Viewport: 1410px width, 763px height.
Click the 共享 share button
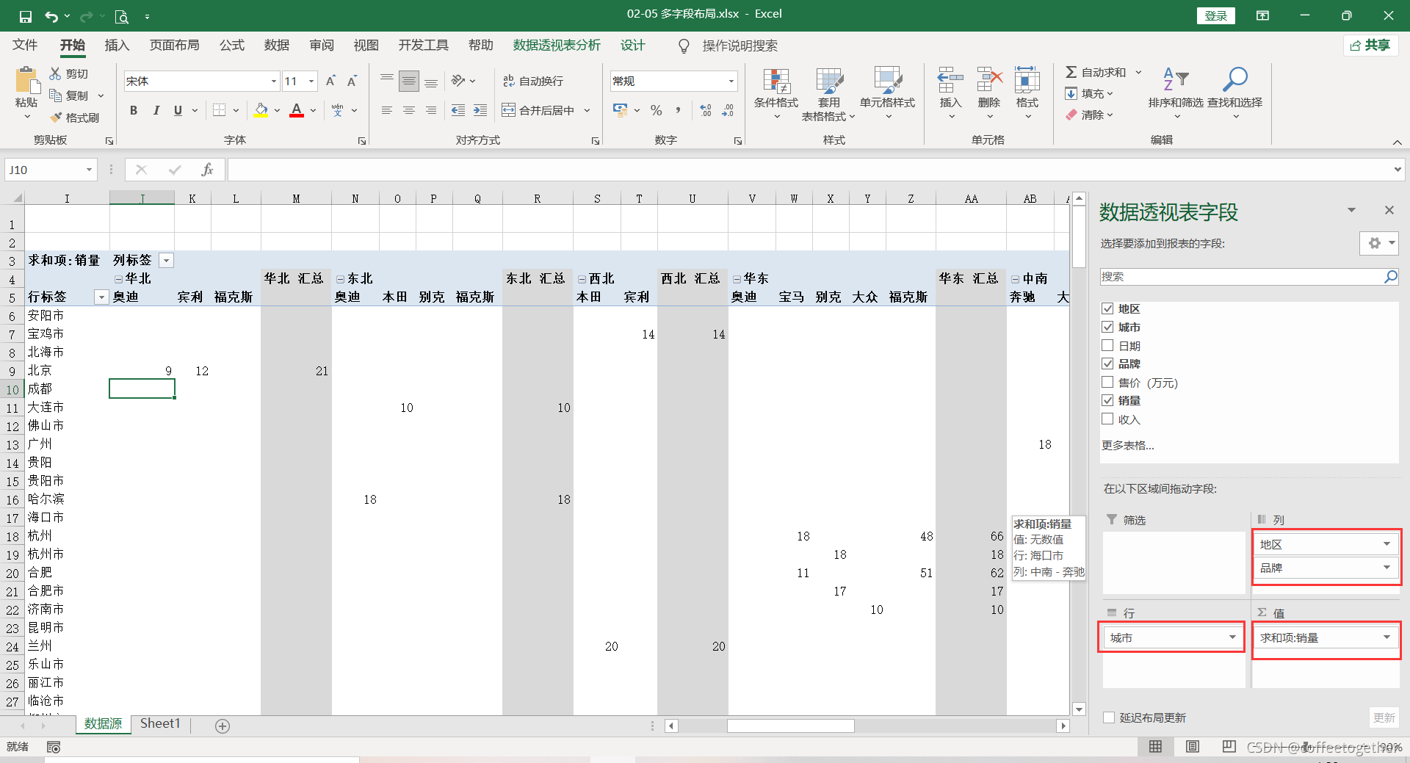coord(1371,46)
